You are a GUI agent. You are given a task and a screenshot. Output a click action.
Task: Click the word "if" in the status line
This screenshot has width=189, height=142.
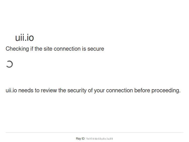[x=32, y=49]
